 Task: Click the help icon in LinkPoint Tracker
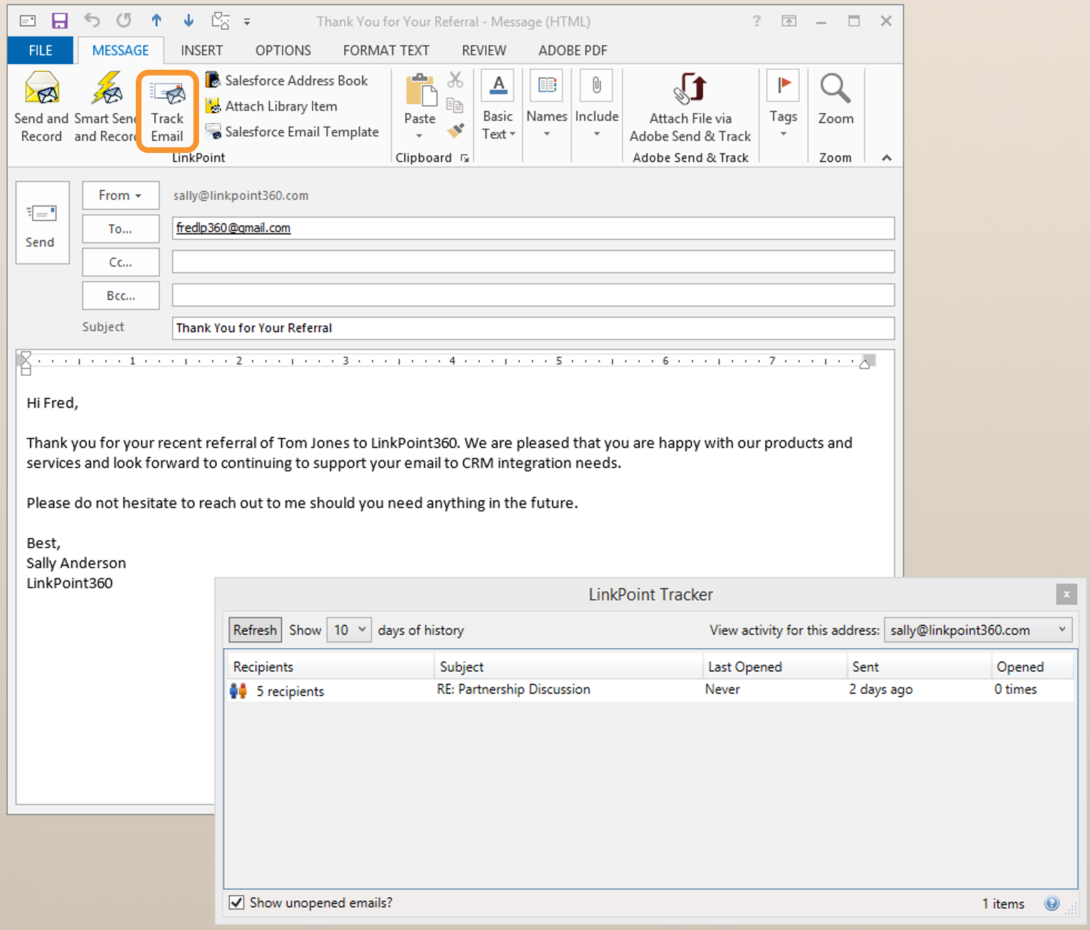pos(1052,904)
